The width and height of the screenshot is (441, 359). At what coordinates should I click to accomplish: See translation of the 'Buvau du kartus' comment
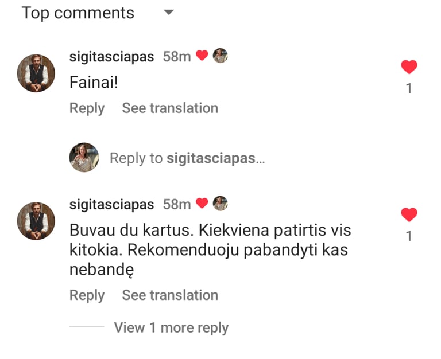(170, 295)
